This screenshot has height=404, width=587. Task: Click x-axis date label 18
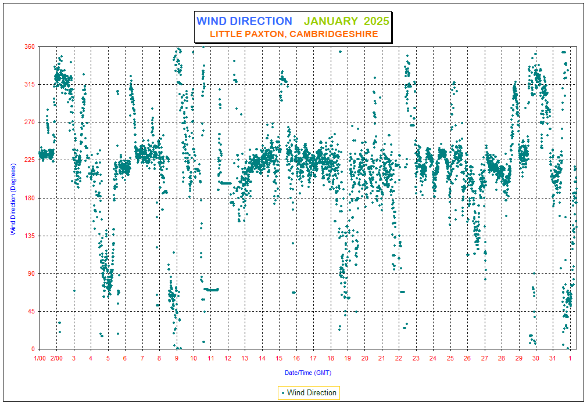click(331, 358)
